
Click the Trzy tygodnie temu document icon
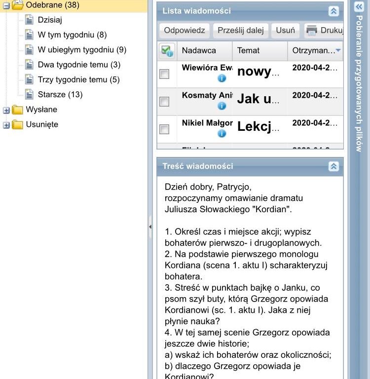click(x=29, y=80)
